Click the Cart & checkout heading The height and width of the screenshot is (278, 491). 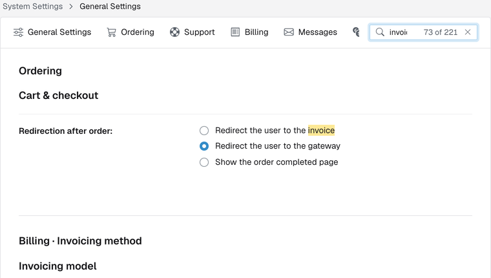(59, 95)
